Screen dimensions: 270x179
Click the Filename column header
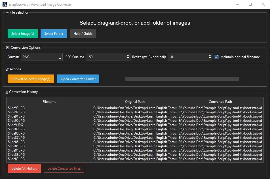pos(49,102)
